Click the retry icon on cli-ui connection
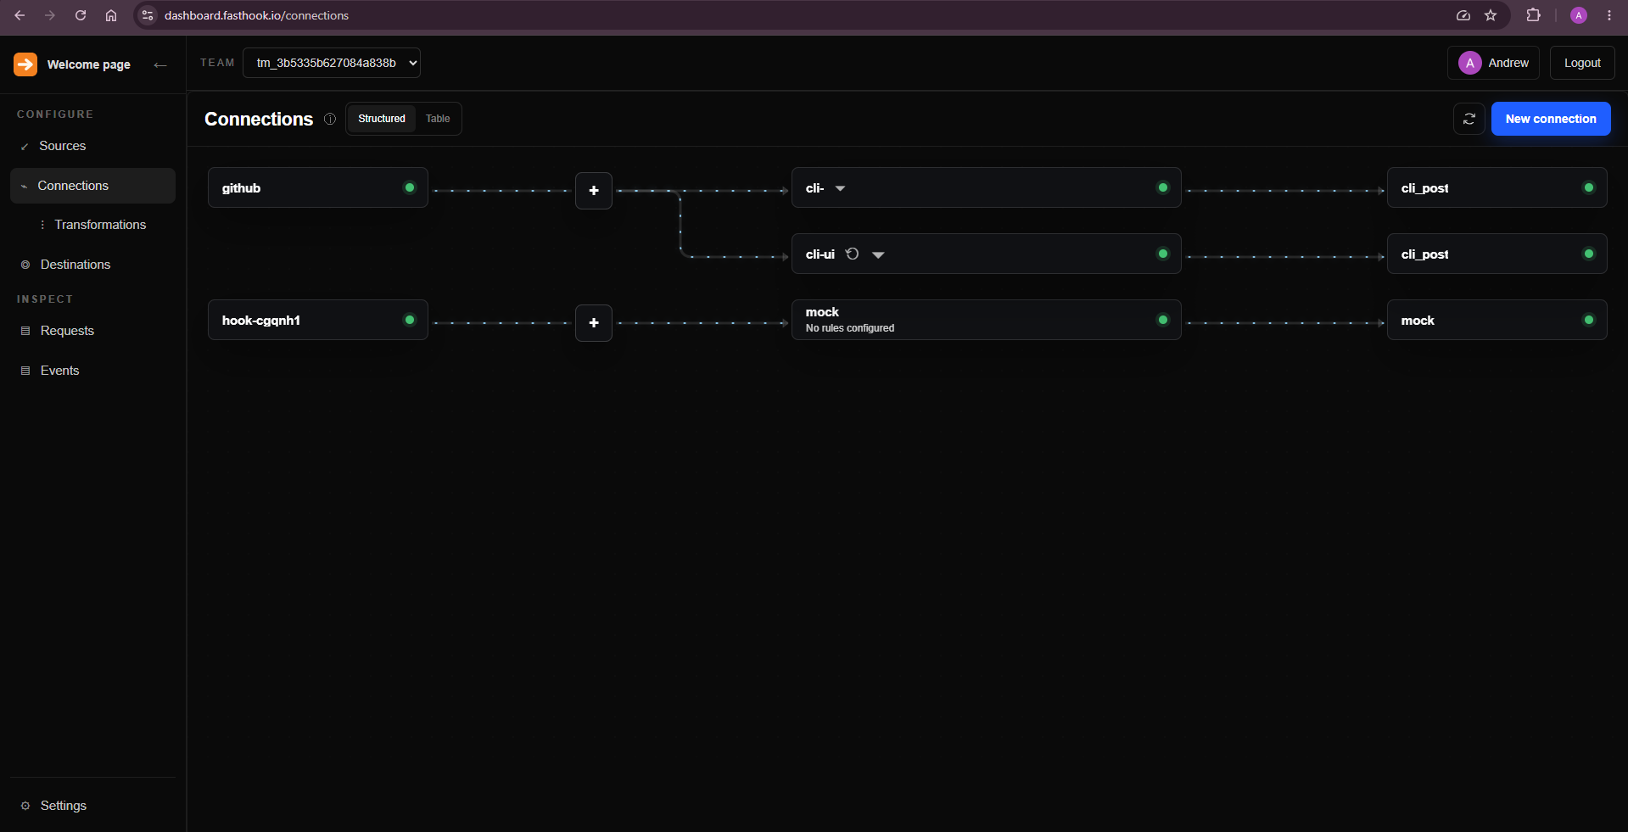Image resolution: width=1628 pixels, height=832 pixels. (x=853, y=254)
